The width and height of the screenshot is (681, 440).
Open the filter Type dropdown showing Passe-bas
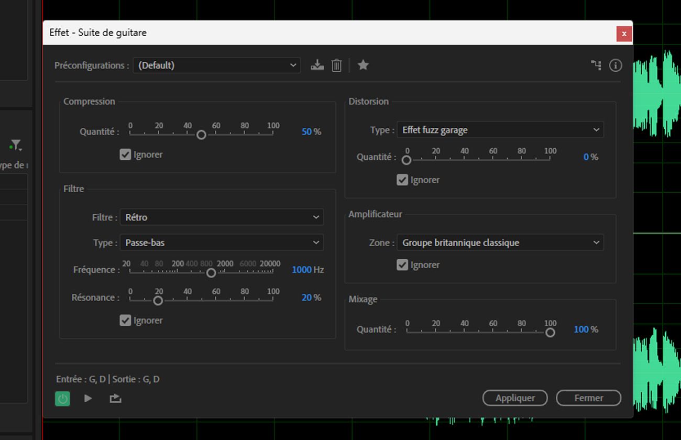tap(222, 243)
